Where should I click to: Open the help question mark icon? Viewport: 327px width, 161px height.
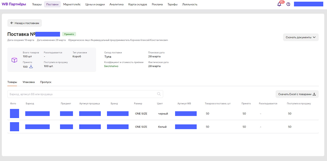[288, 4]
